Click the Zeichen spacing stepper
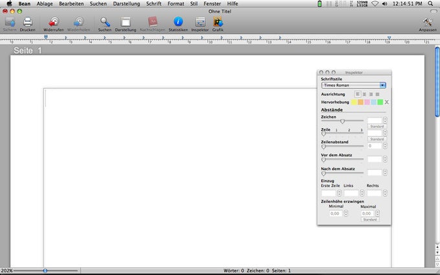Screen dimensions: 440x275 coord(385,120)
